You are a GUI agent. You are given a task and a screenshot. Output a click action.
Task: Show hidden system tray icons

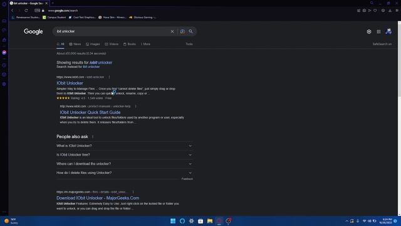[346, 221]
